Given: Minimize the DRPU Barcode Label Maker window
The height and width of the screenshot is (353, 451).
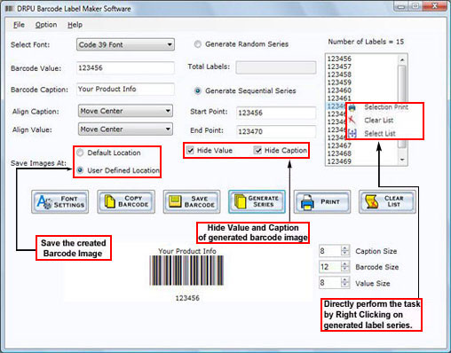Looking at the screenshot, I should 401,6.
